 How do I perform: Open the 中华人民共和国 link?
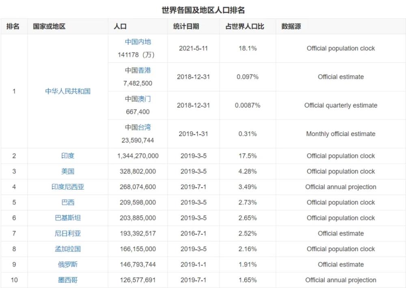pyautogui.click(x=68, y=91)
